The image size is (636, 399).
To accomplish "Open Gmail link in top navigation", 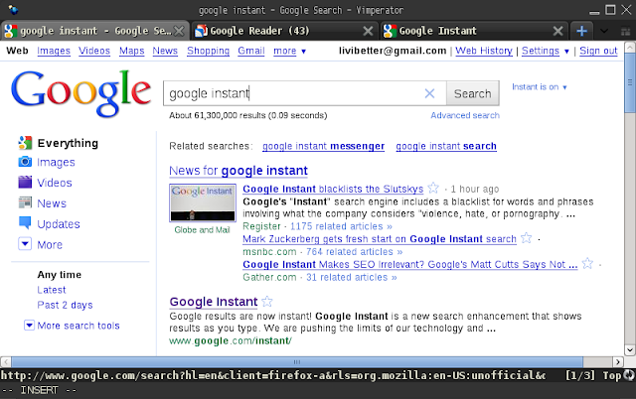I will point(251,51).
